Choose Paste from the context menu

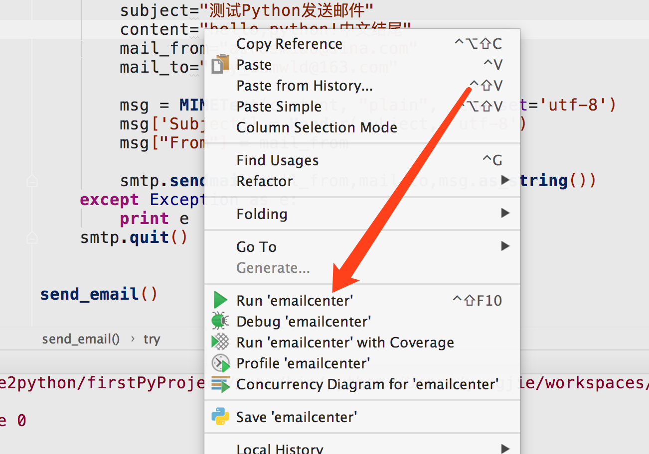pyautogui.click(x=362, y=65)
